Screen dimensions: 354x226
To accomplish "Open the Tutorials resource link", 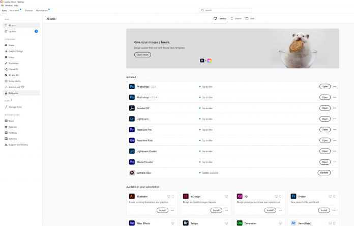I will pos(21,127).
